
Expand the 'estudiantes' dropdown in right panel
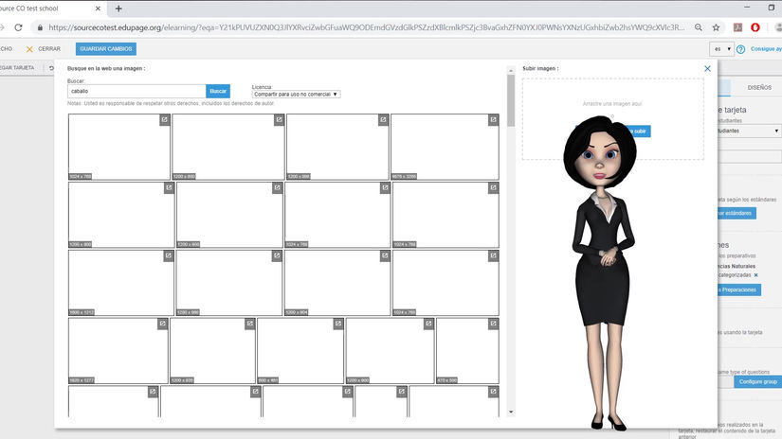[749, 131]
